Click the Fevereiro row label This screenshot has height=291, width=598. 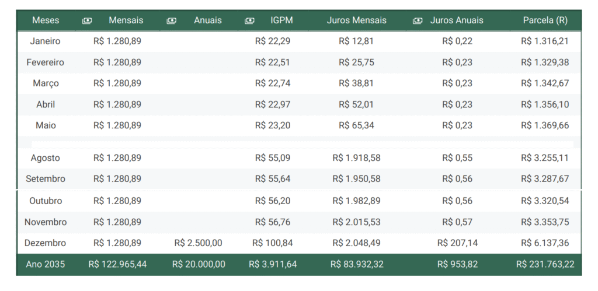[46, 62]
